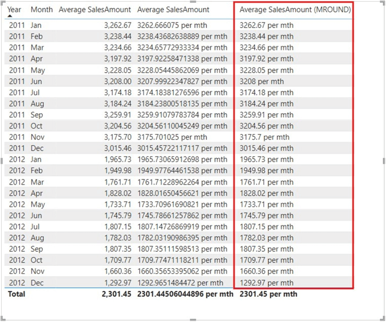Select the Aug cell in the 1,782.03 row
This screenshot has width=386, height=322.
pyautogui.click(x=38, y=238)
